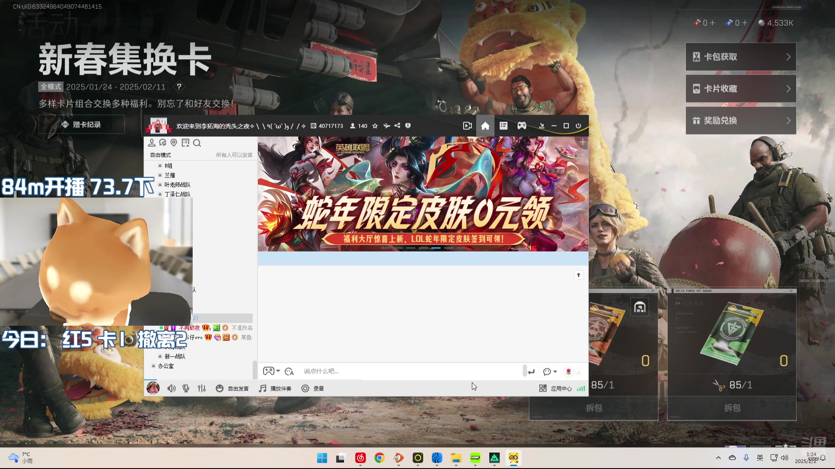Click the online user count 140
The height and width of the screenshot is (469, 835).
[359, 126]
